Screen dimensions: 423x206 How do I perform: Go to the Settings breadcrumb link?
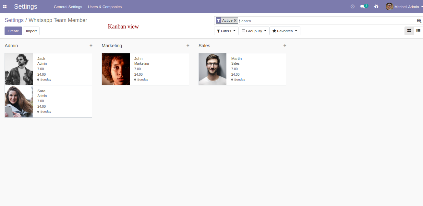coord(14,20)
